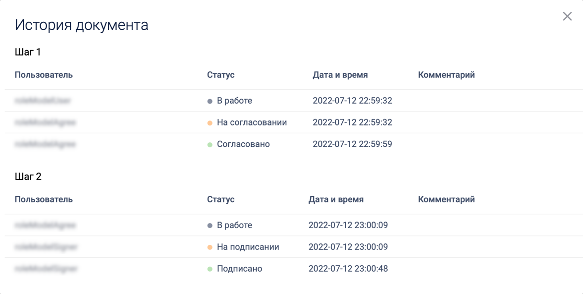This screenshot has width=583, height=294.
Task: Click green dot beside Согласовано
Action: [x=210, y=145]
